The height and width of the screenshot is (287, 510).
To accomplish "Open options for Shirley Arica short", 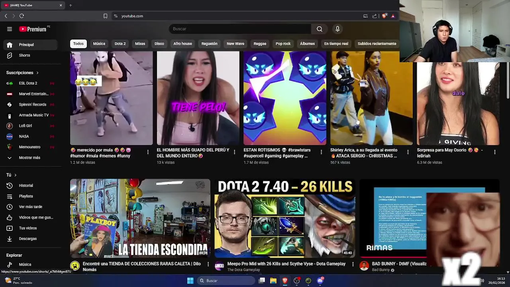I will [408, 152].
